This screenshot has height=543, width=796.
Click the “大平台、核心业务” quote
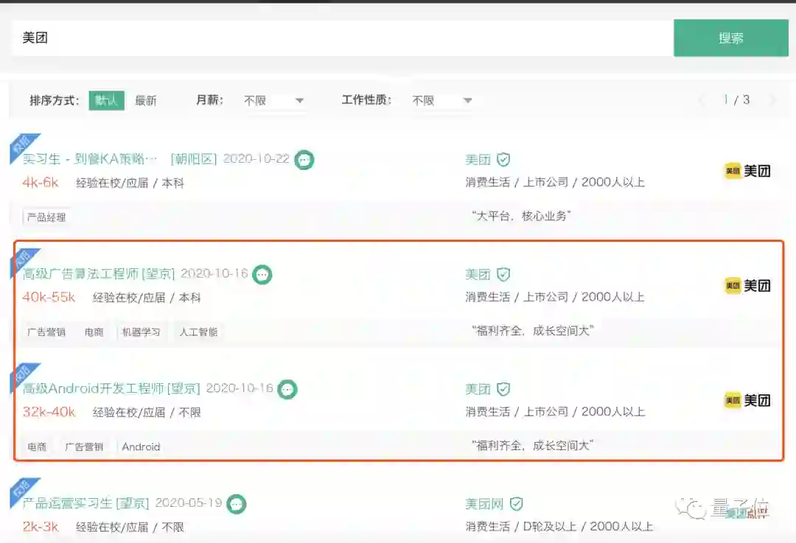[x=521, y=216]
